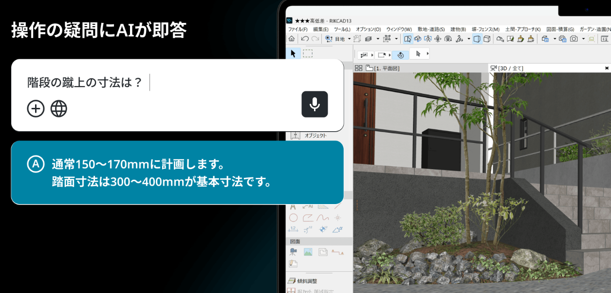This screenshot has height=293, width=611.
Task: Select the Marquee rectangle tool
Action: (308, 53)
